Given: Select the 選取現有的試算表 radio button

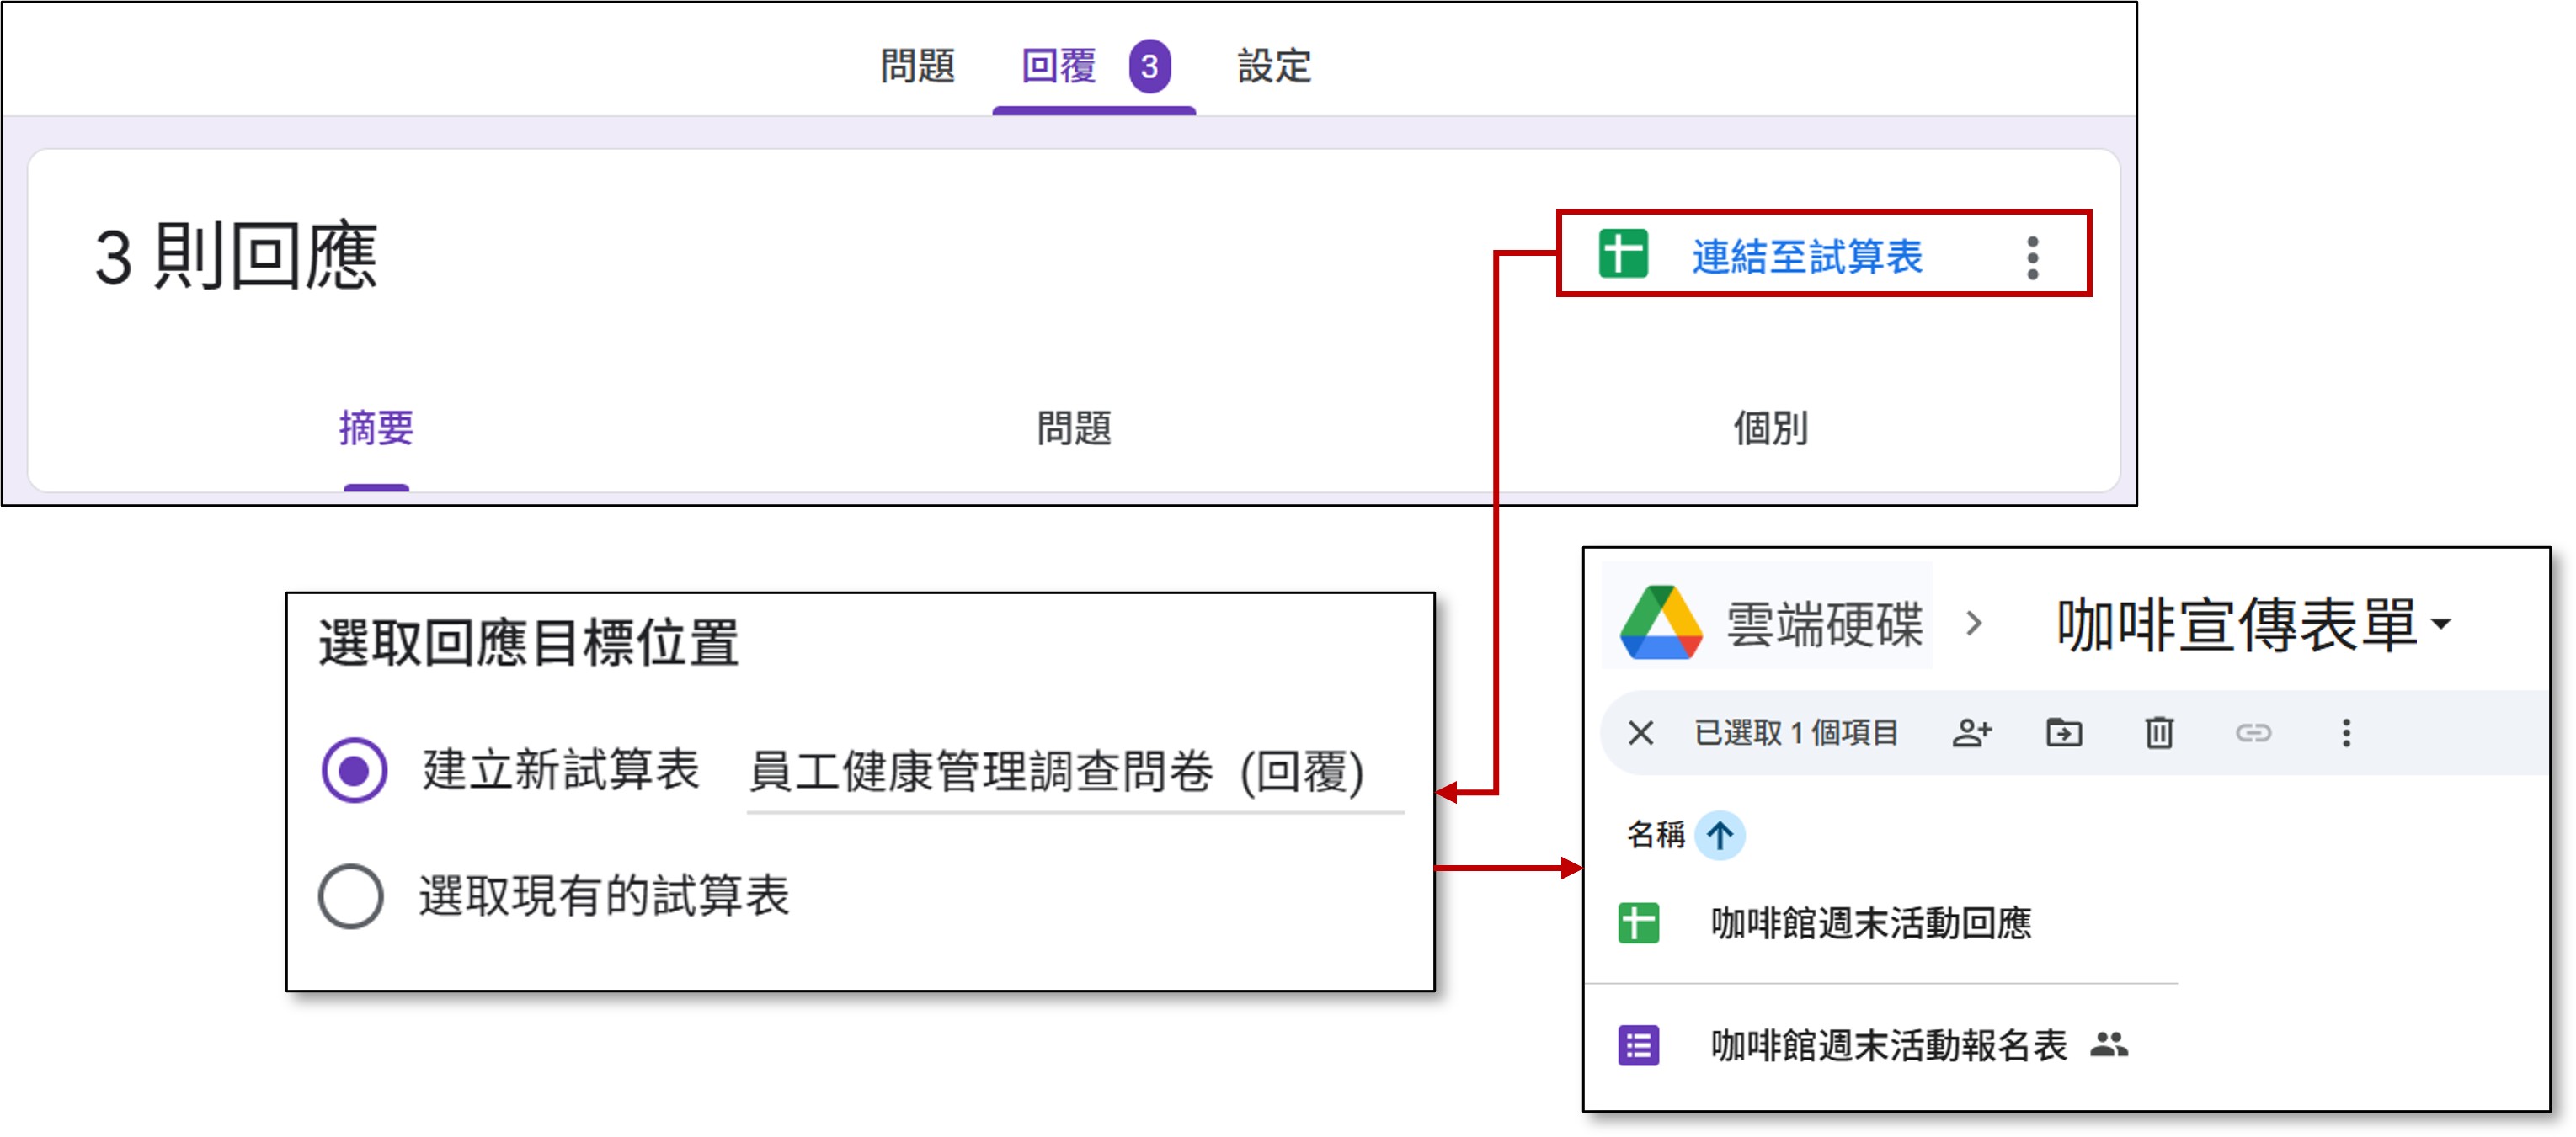Looking at the screenshot, I should point(351,896).
